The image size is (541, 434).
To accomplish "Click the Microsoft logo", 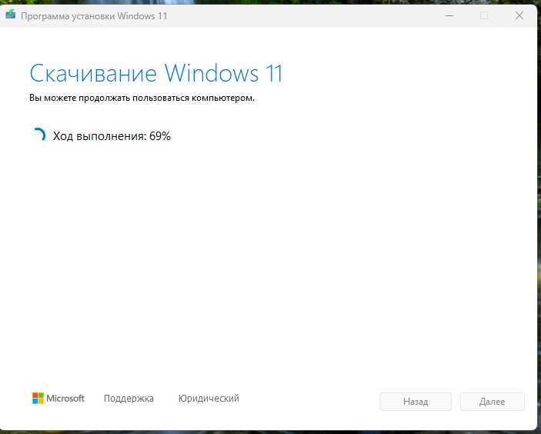I will point(58,398).
